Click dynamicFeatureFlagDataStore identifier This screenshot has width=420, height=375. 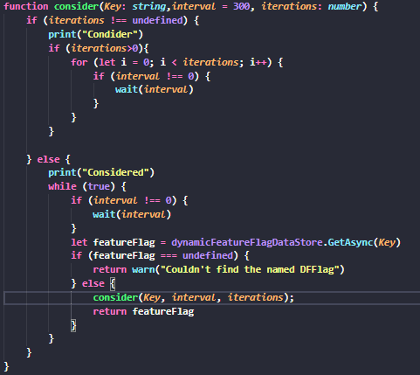pos(247,242)
